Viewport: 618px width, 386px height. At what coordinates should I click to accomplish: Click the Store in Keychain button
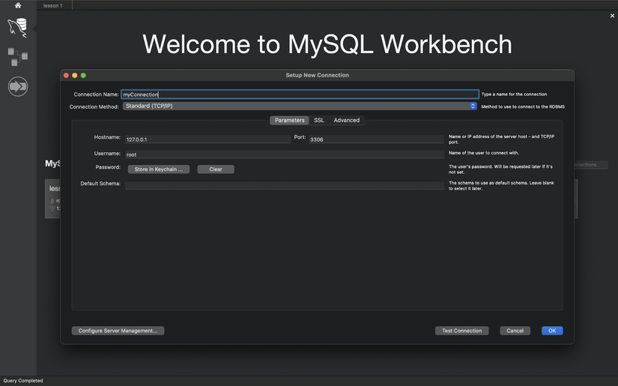(158, 169)
